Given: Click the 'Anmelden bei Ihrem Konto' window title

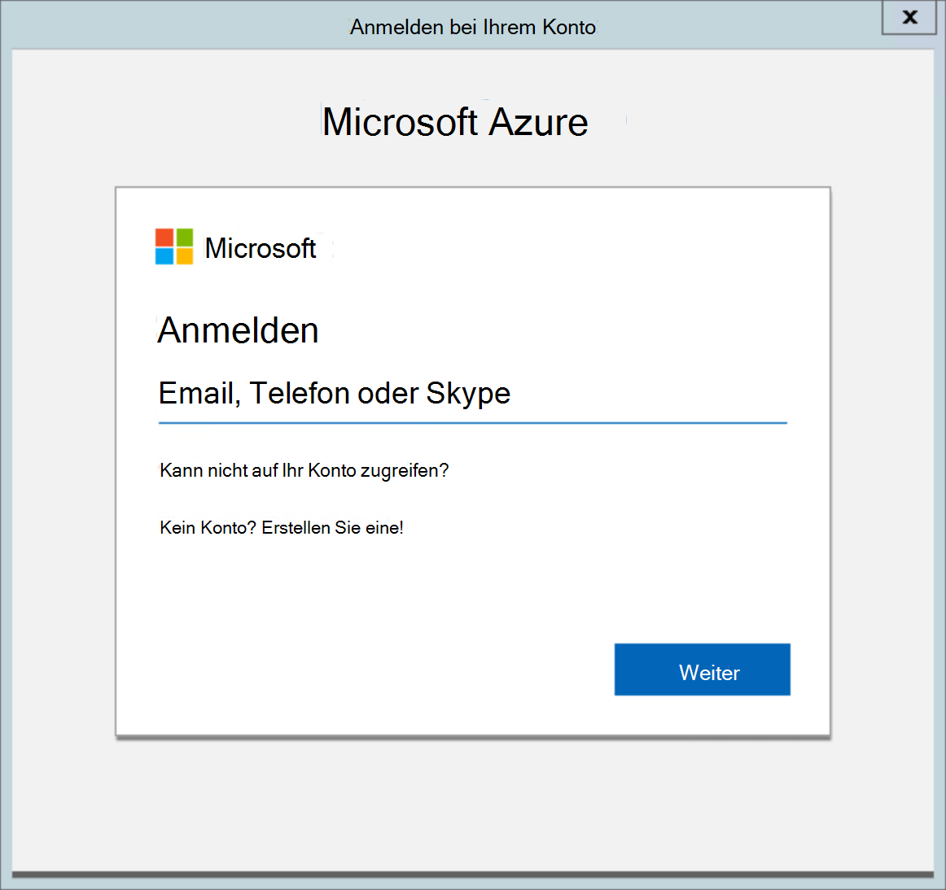Looking at the screenshot, I should point(472,27).
